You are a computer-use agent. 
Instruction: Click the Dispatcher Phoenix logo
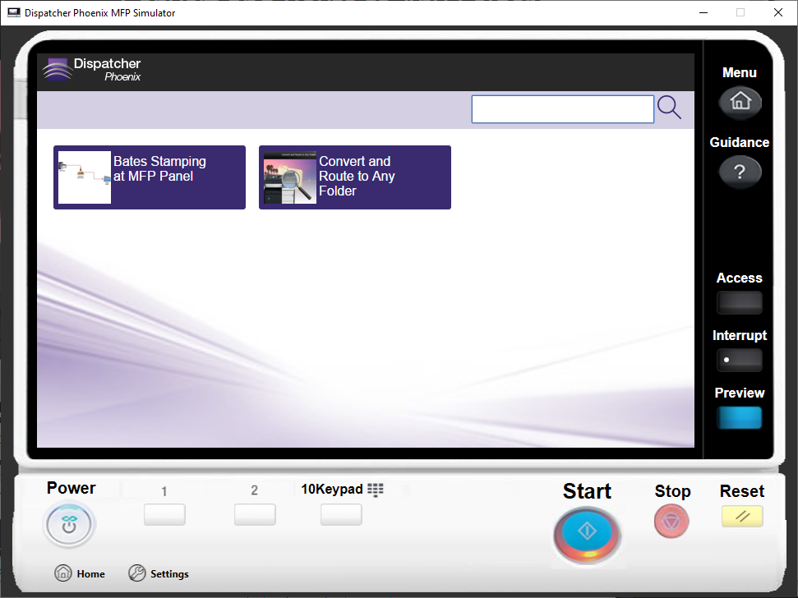point(92,70)
